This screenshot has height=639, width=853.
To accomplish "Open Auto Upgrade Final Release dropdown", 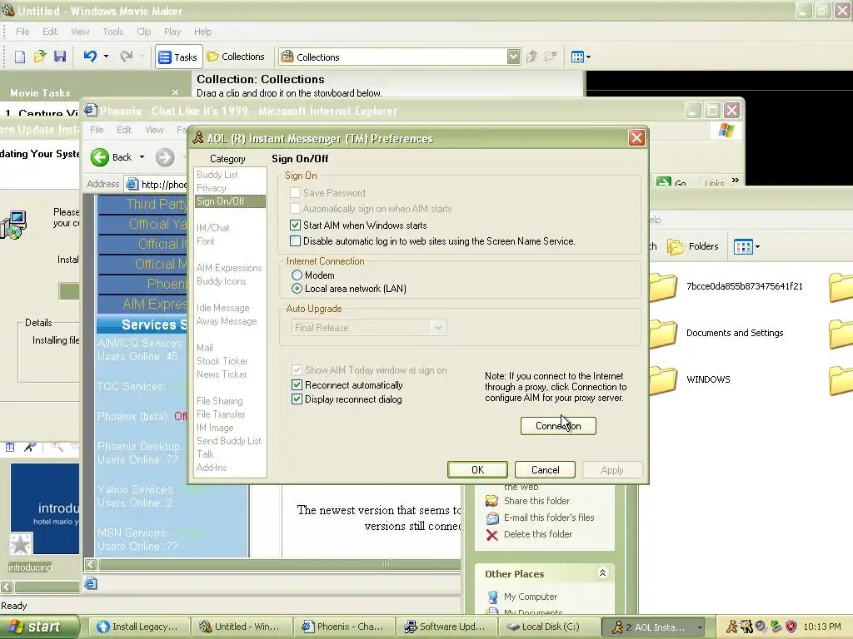I will (x=438, y=328).
